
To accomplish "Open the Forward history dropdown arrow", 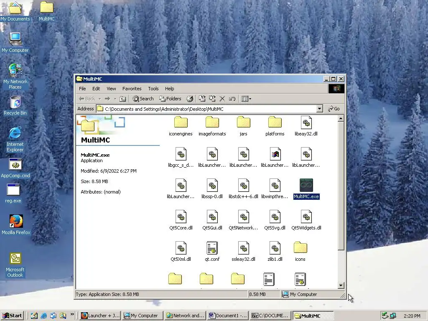I will pyautogui.click(x=115, y=99).
